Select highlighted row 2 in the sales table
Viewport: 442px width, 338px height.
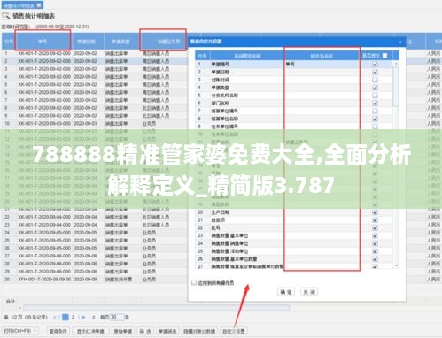click(x=95, y=61)
